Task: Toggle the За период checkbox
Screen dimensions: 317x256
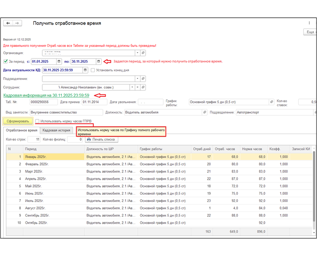Action: click(x=5, y=61)
